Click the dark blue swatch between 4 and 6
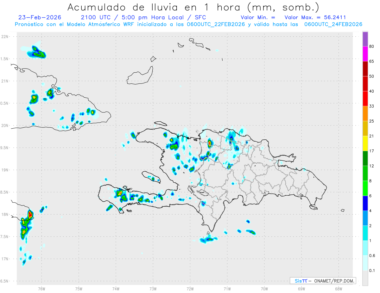 coord(365,203)
